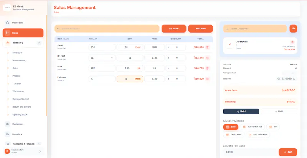Viewport: 307px width, 158px height.
Task: Open the Select Customer search box
Action: [255, 29]
